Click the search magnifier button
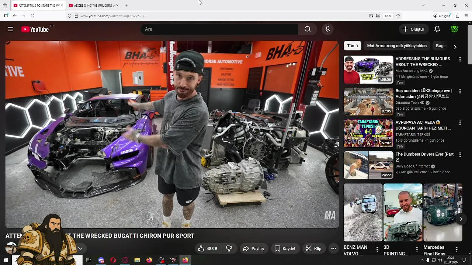 click(x=308, y=29)
